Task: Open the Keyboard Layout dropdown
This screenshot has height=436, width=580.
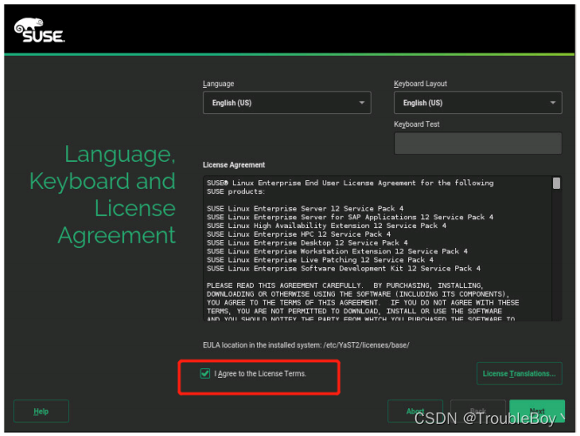Action: (478, 103)
